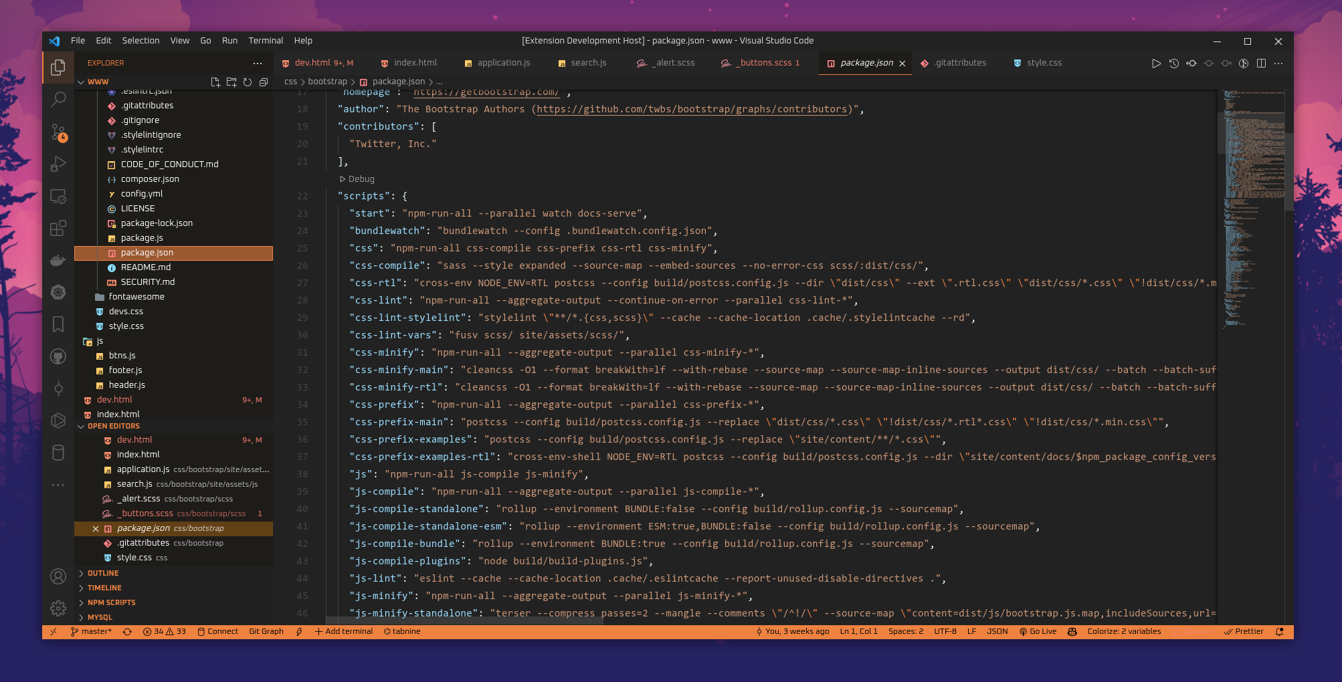This screenshot has height=682, width=1342.
Task: Split the editor to the right
Action: click(x=1261, y=64)
